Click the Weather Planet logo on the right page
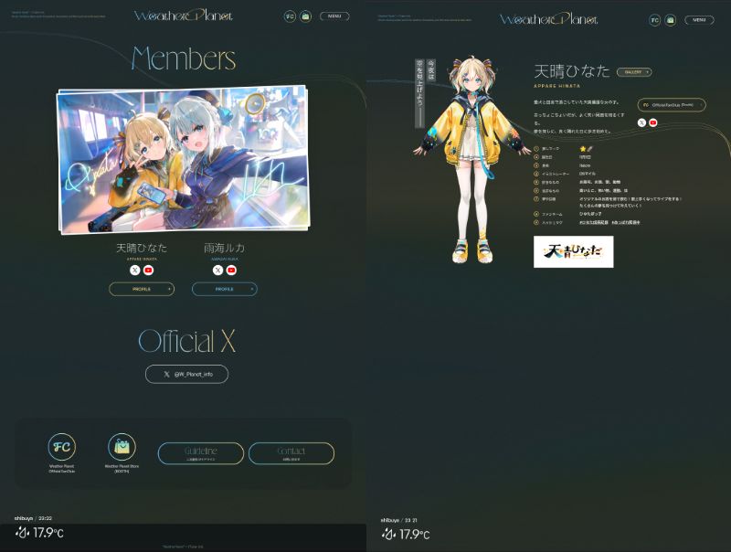This screenshot has height=552, width=731. point(549,19)
